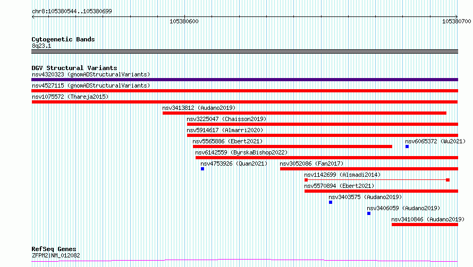Click the 105380600 ruler position label

184,21
